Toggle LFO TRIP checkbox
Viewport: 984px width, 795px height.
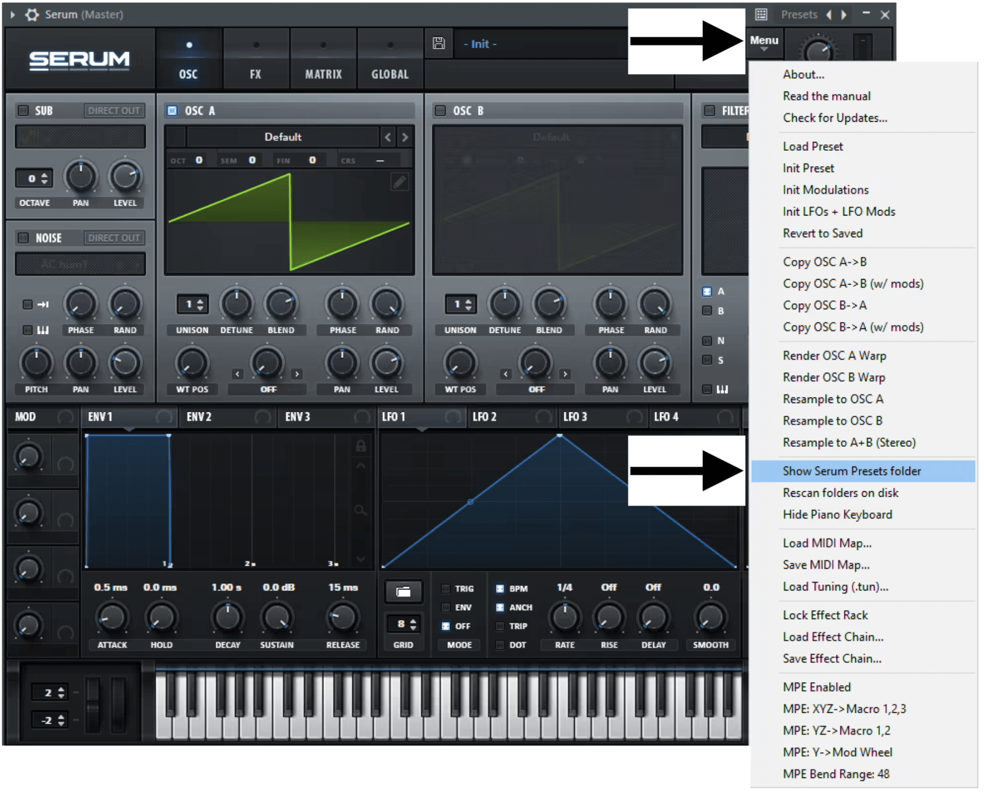tap(500, 626)
